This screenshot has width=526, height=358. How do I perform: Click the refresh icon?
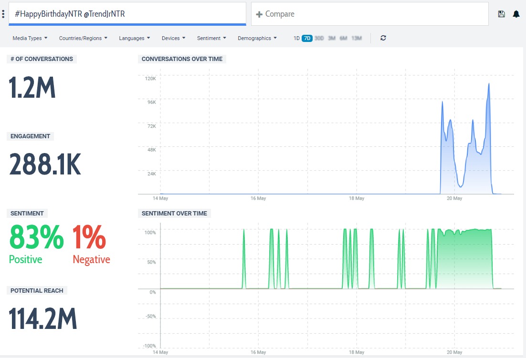[x=383, y=38]
